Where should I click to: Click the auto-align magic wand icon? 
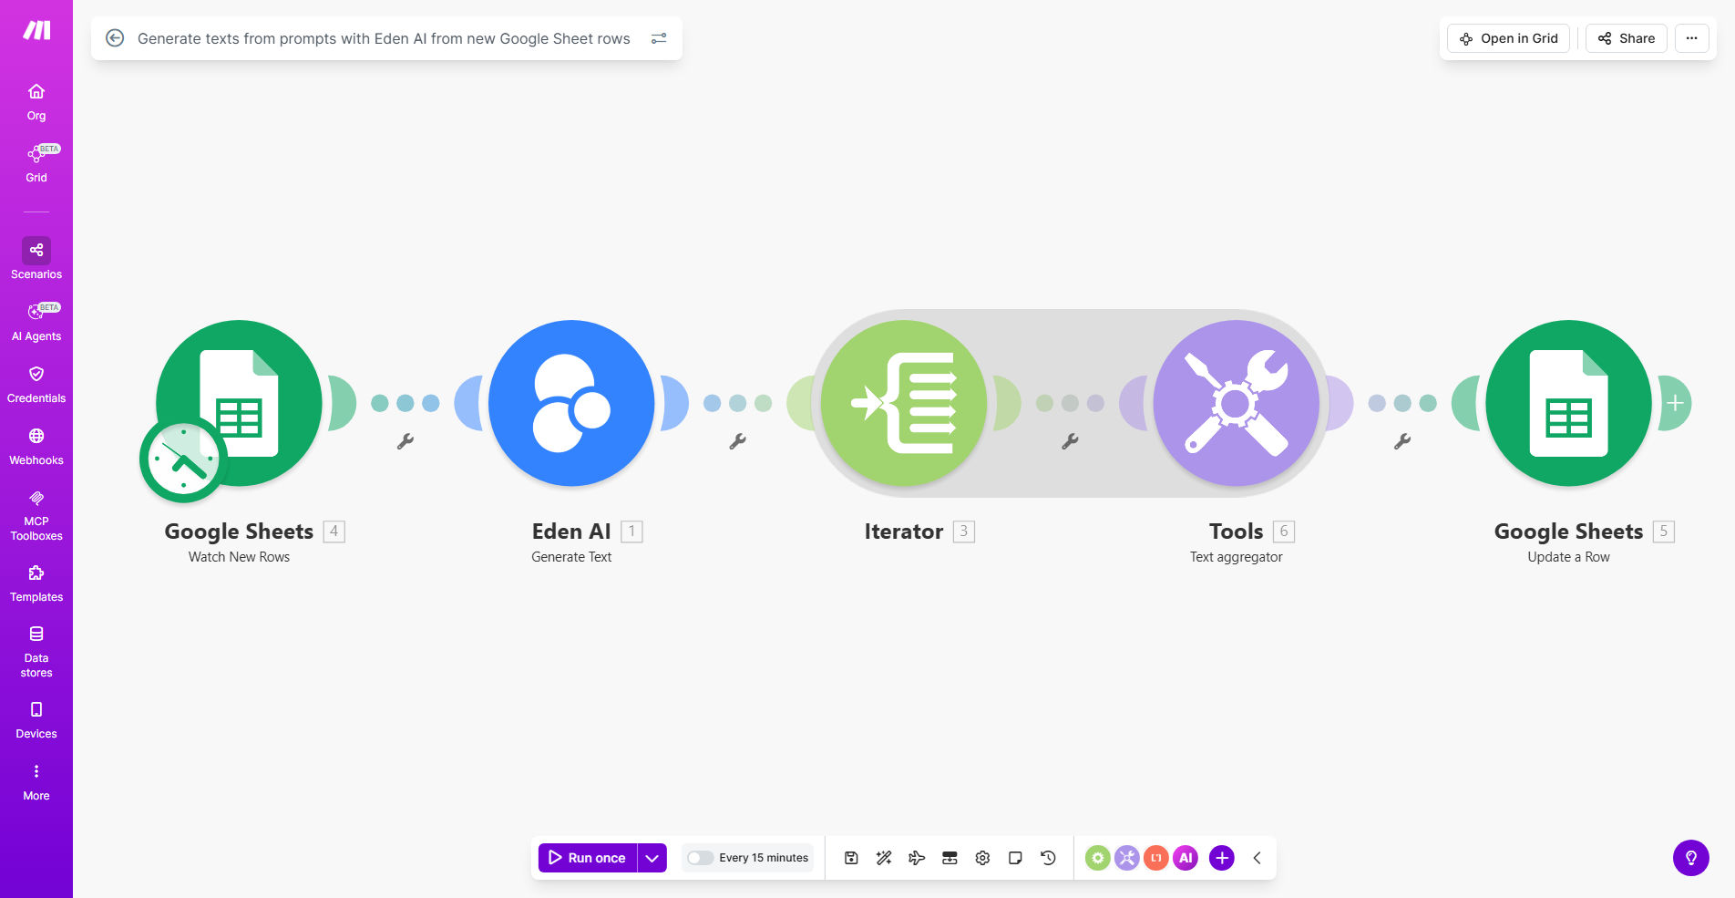pyautogui.click(x=884, y=858)
